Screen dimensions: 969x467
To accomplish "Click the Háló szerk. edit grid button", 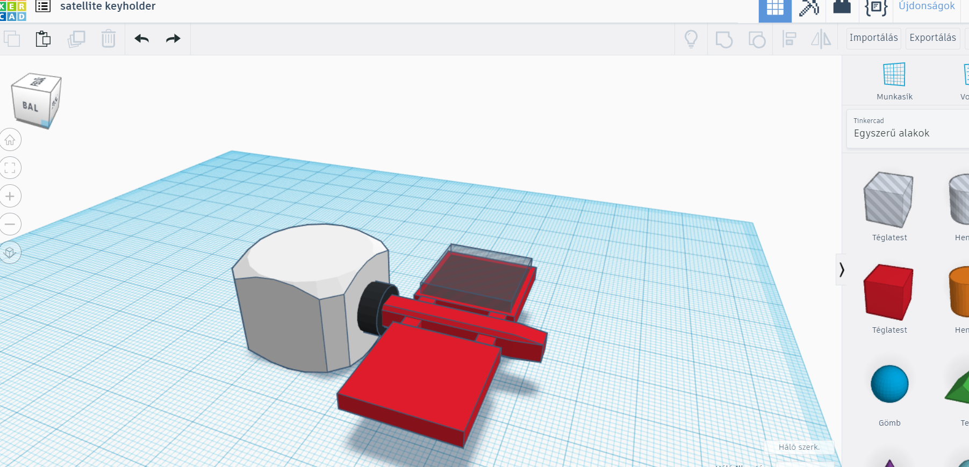I will coord(799,447).
